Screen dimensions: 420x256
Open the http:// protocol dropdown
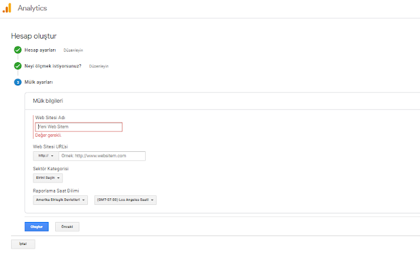pos(46,156)
